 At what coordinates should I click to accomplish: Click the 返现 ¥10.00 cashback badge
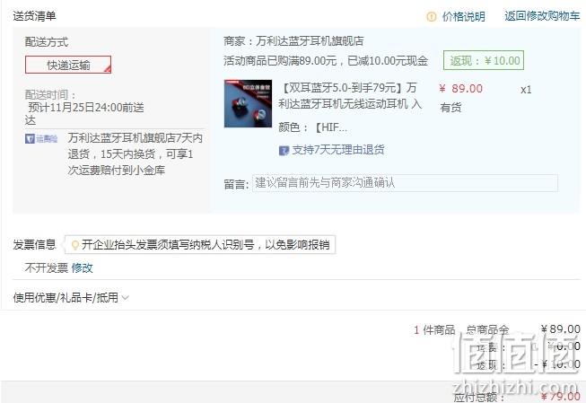pos(484,60)
